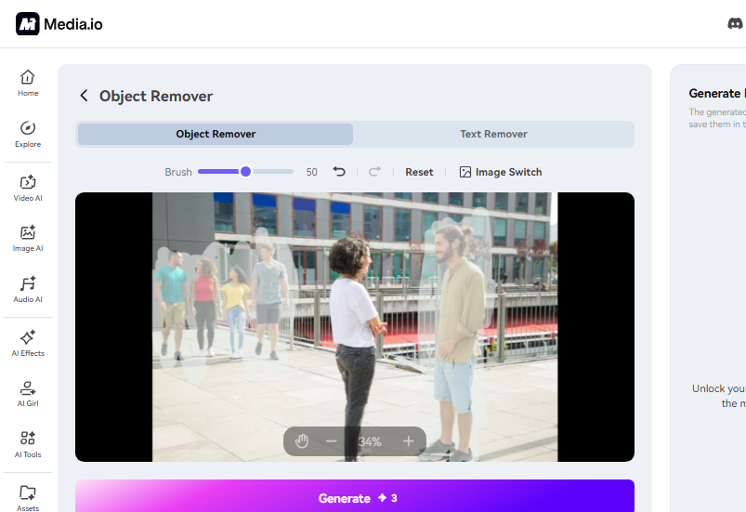Image resolution: width=746 pixels, height=512 pixels.
Task: Switch to the Text Remover tab
Action: tap(493, 134)
